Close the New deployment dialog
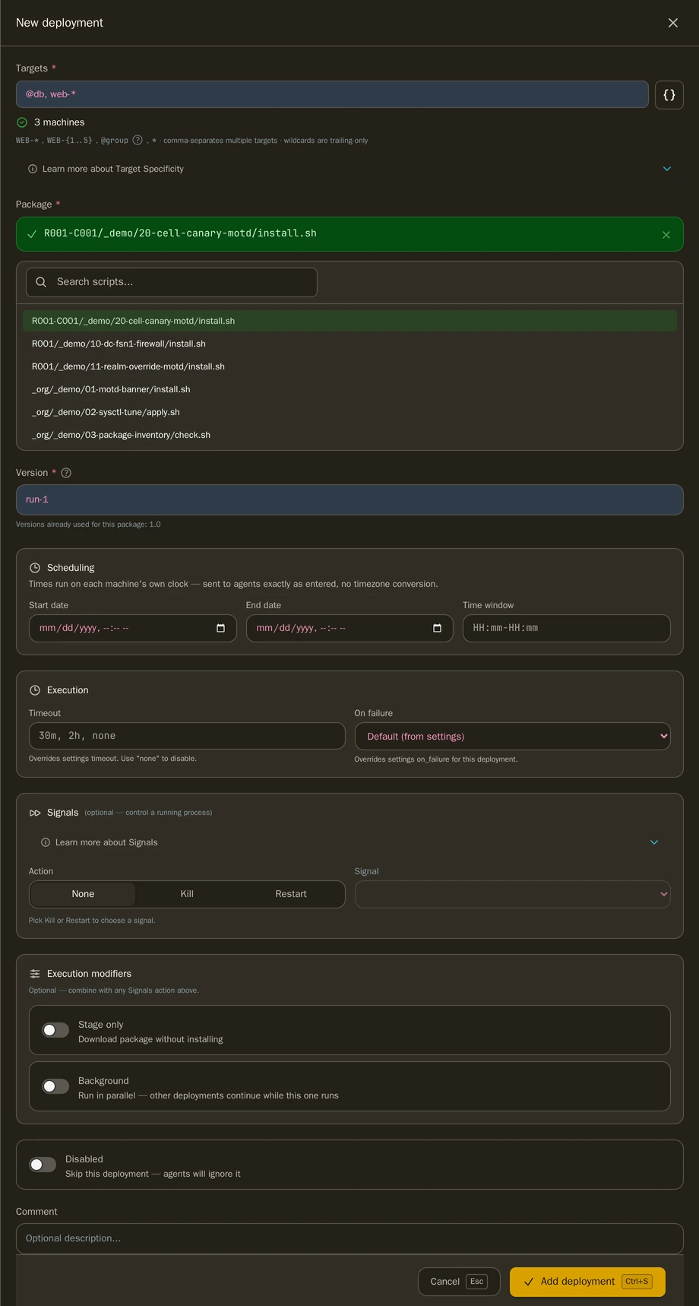The height and width of the screenshot is (1306, 699). 672,23
